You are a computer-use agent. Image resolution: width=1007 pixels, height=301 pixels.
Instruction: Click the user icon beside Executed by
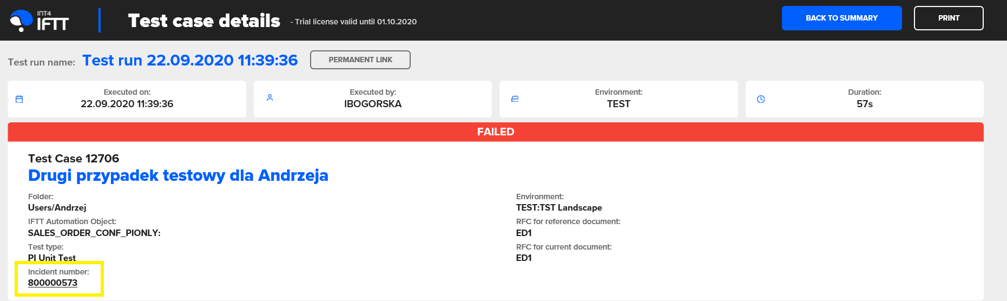pos(269,98)
